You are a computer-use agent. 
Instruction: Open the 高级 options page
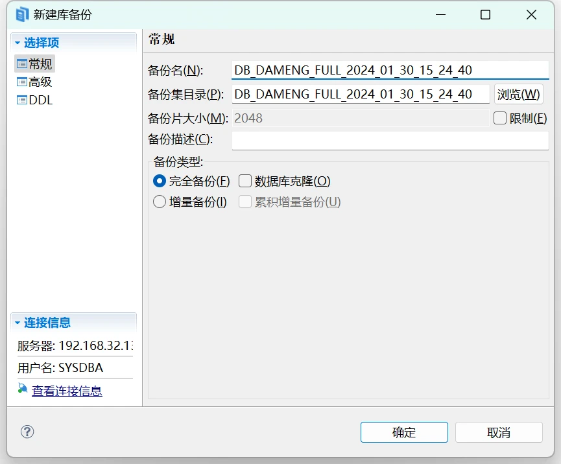coord(40,82)
